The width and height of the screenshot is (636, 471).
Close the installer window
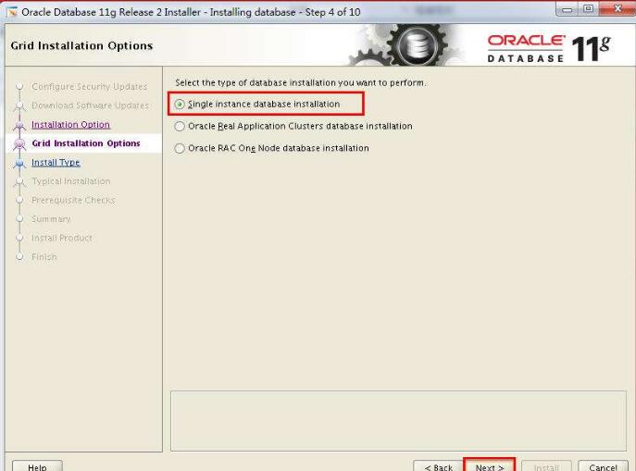617,9
